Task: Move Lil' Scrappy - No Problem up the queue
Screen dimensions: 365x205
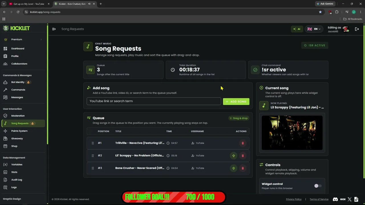Action: 234,155
